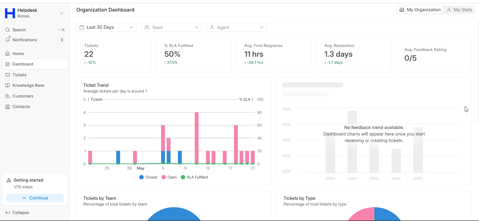Open the Team filter dropdown

[172, 27]
